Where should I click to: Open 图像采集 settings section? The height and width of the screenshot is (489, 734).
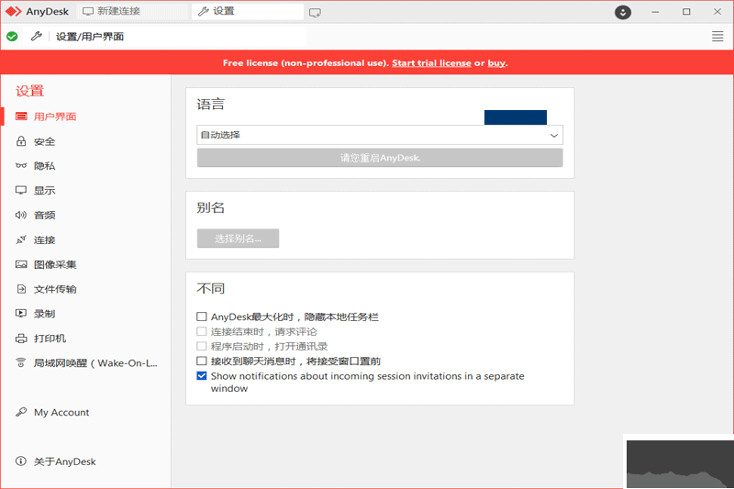pos(55,264)
